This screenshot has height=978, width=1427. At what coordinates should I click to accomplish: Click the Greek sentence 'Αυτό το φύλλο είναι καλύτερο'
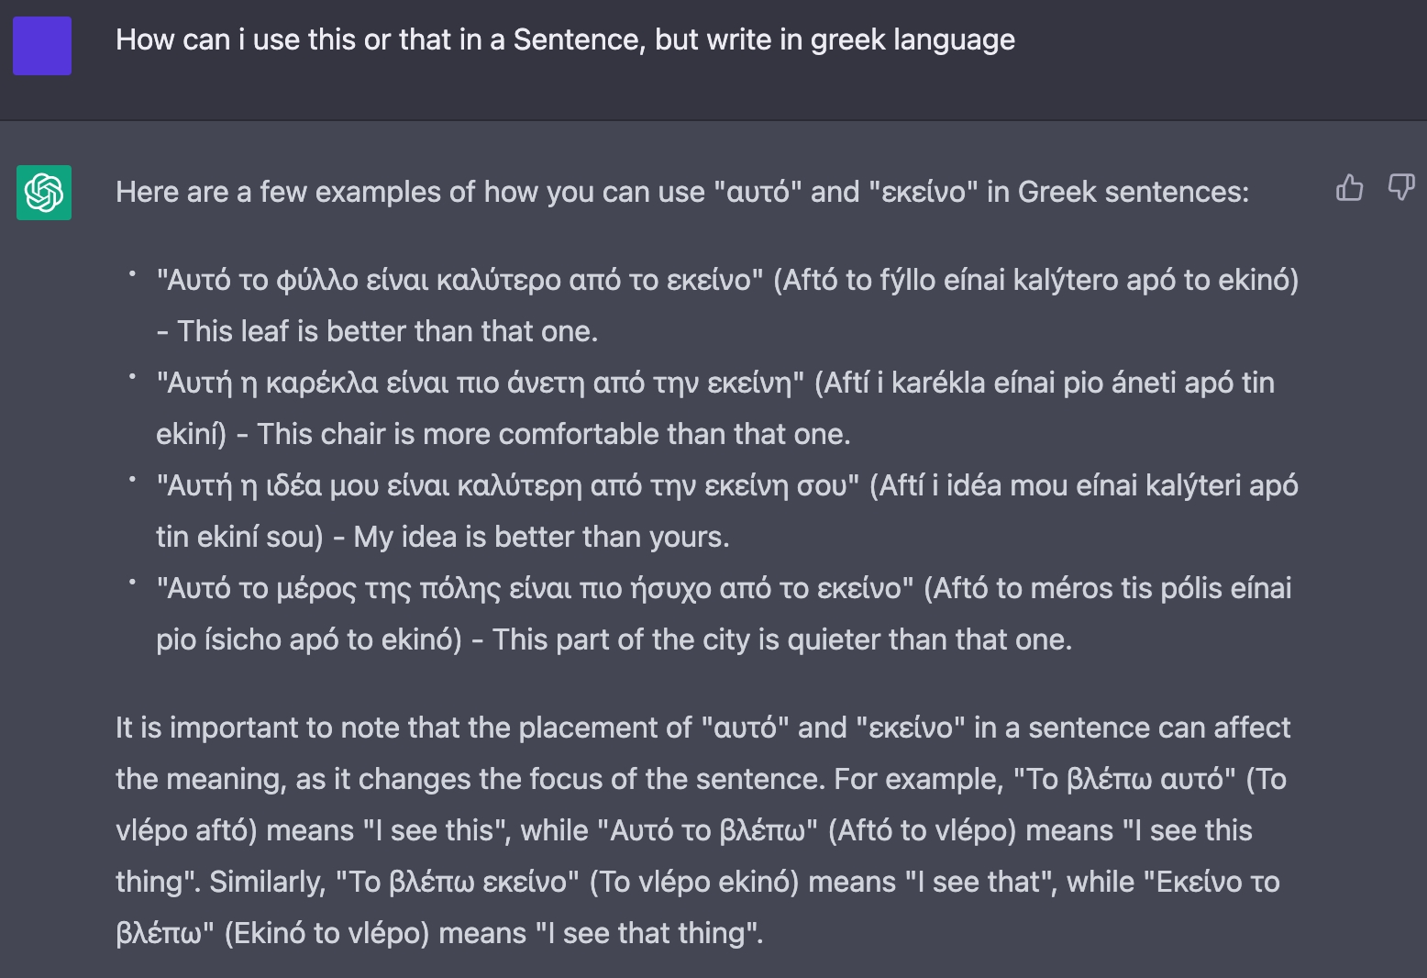459,280
